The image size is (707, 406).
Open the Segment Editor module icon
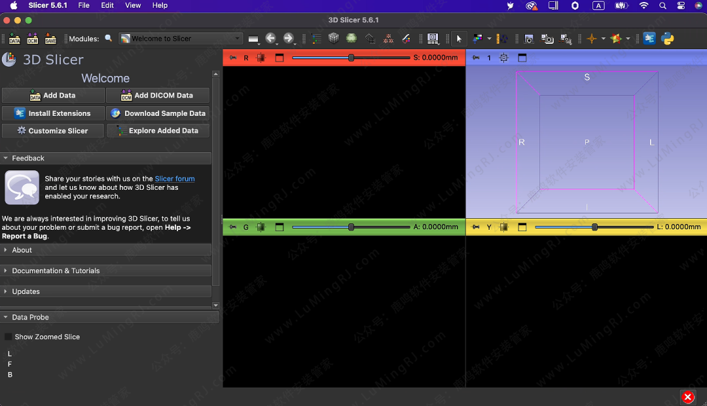click(x=406, y=39)
